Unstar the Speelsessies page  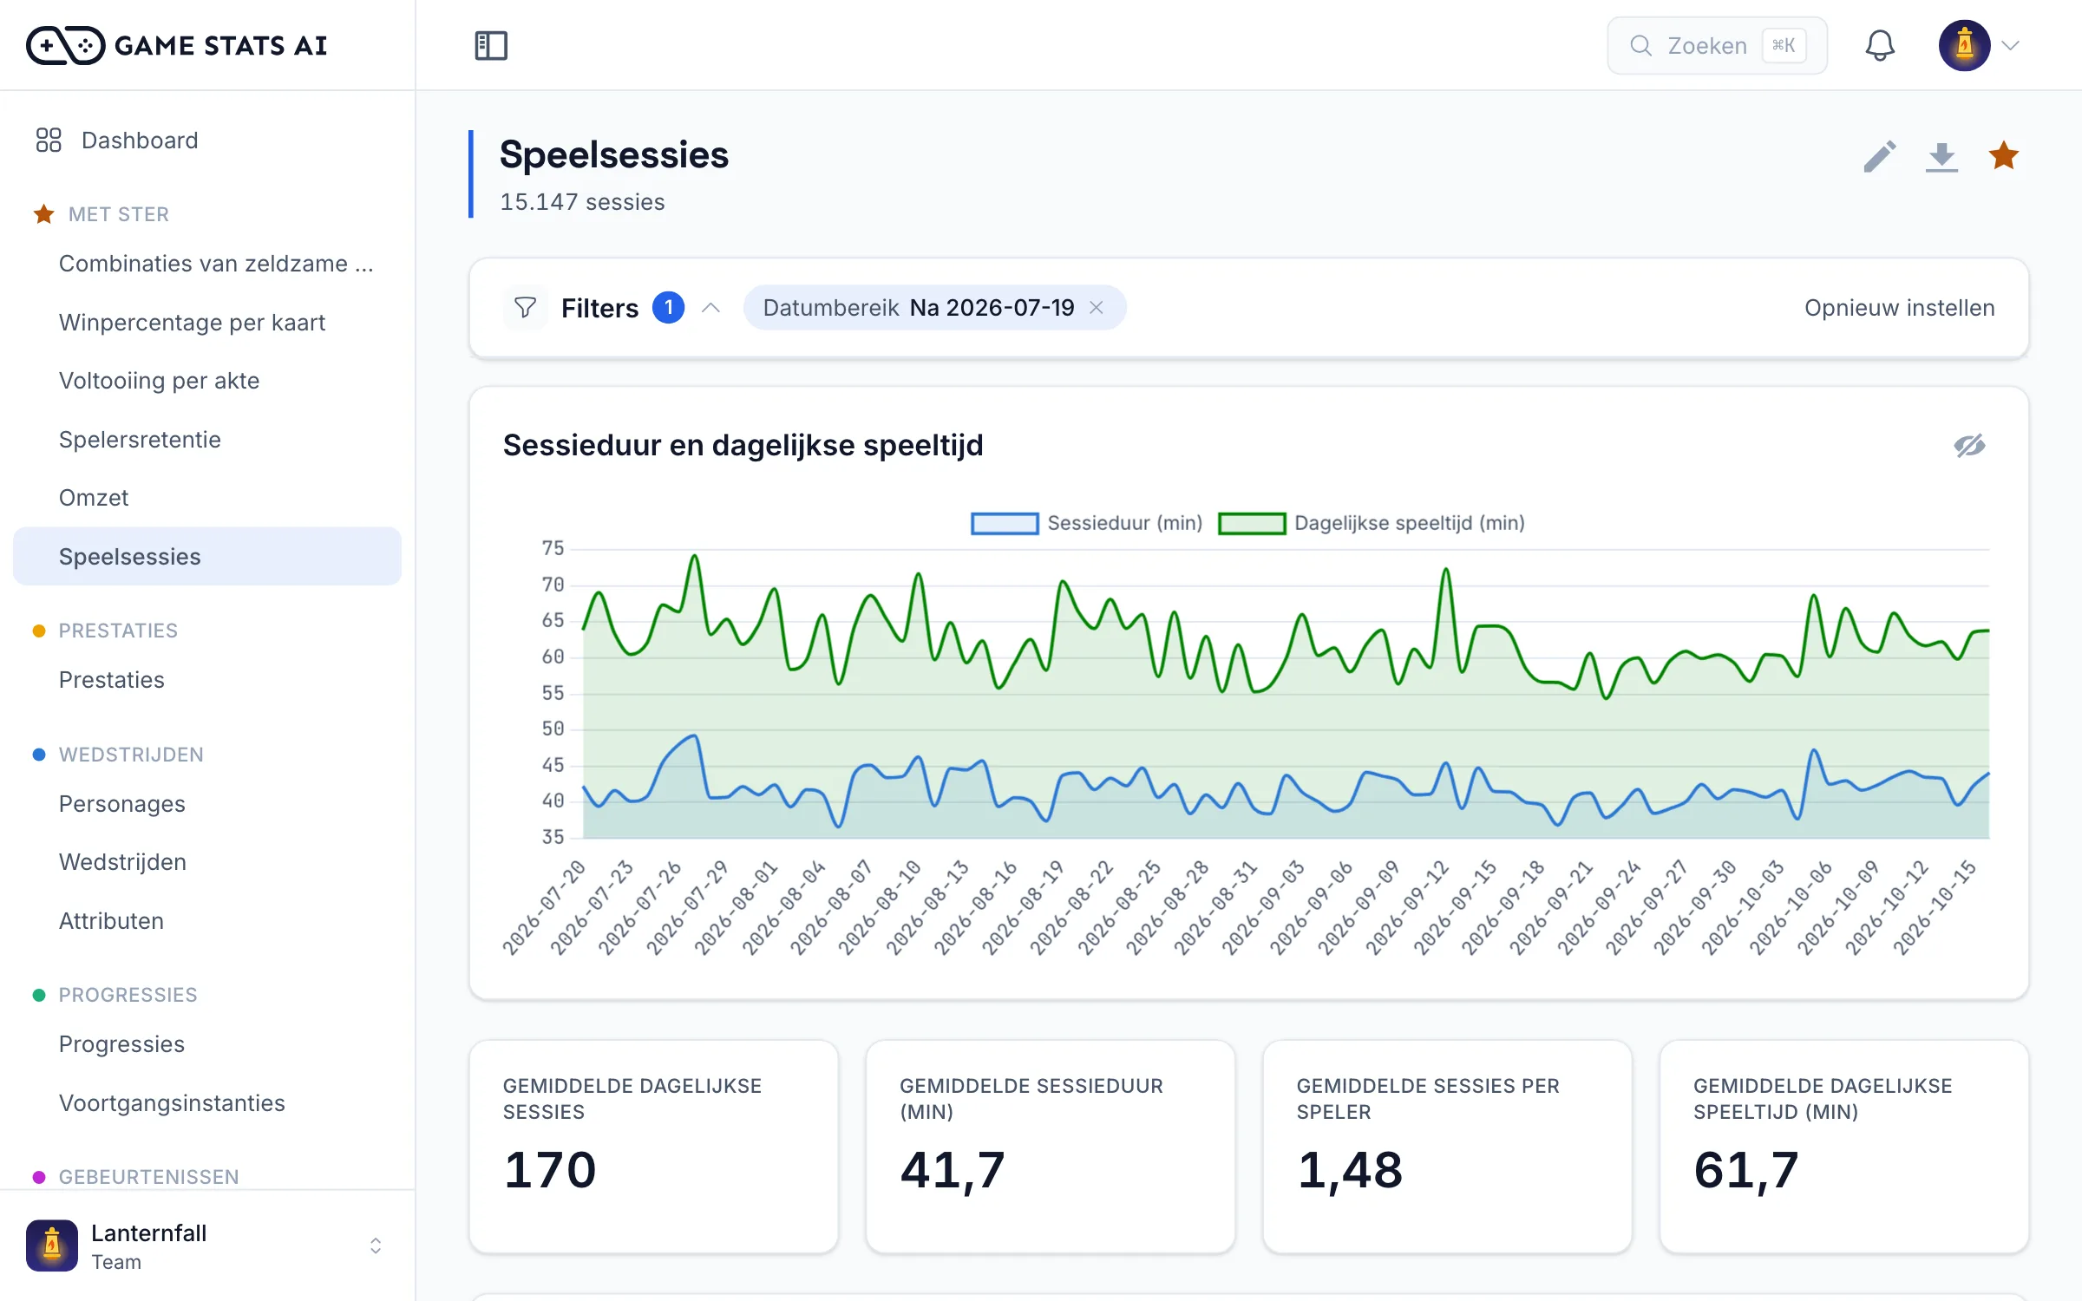click(x=2004, y=156)
